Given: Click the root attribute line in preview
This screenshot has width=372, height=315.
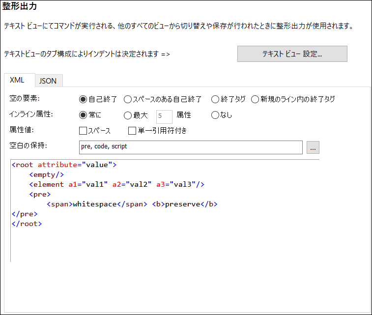Looking at the screenshot, I should [x=64, y=165].
